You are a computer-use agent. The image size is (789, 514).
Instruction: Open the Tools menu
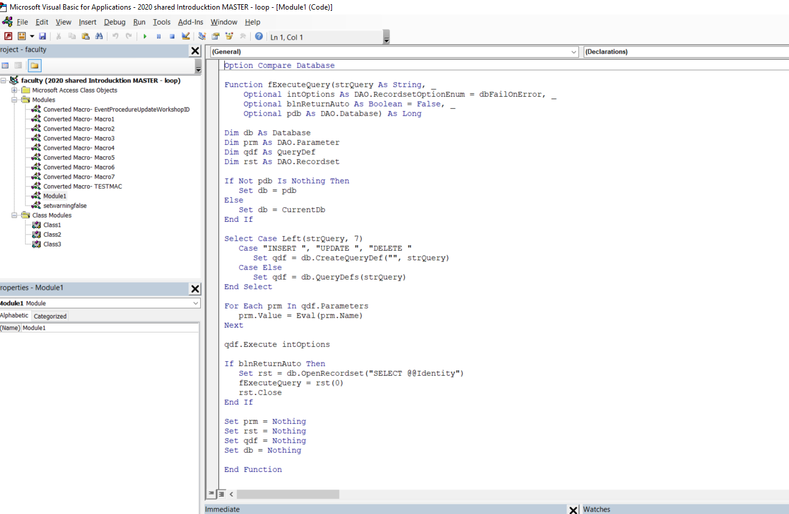tap(162, 22)
